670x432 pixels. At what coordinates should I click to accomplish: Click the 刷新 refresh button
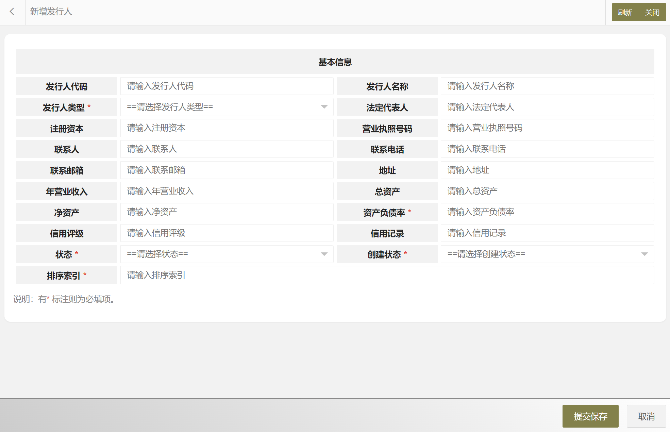click(x=625, y=13)
